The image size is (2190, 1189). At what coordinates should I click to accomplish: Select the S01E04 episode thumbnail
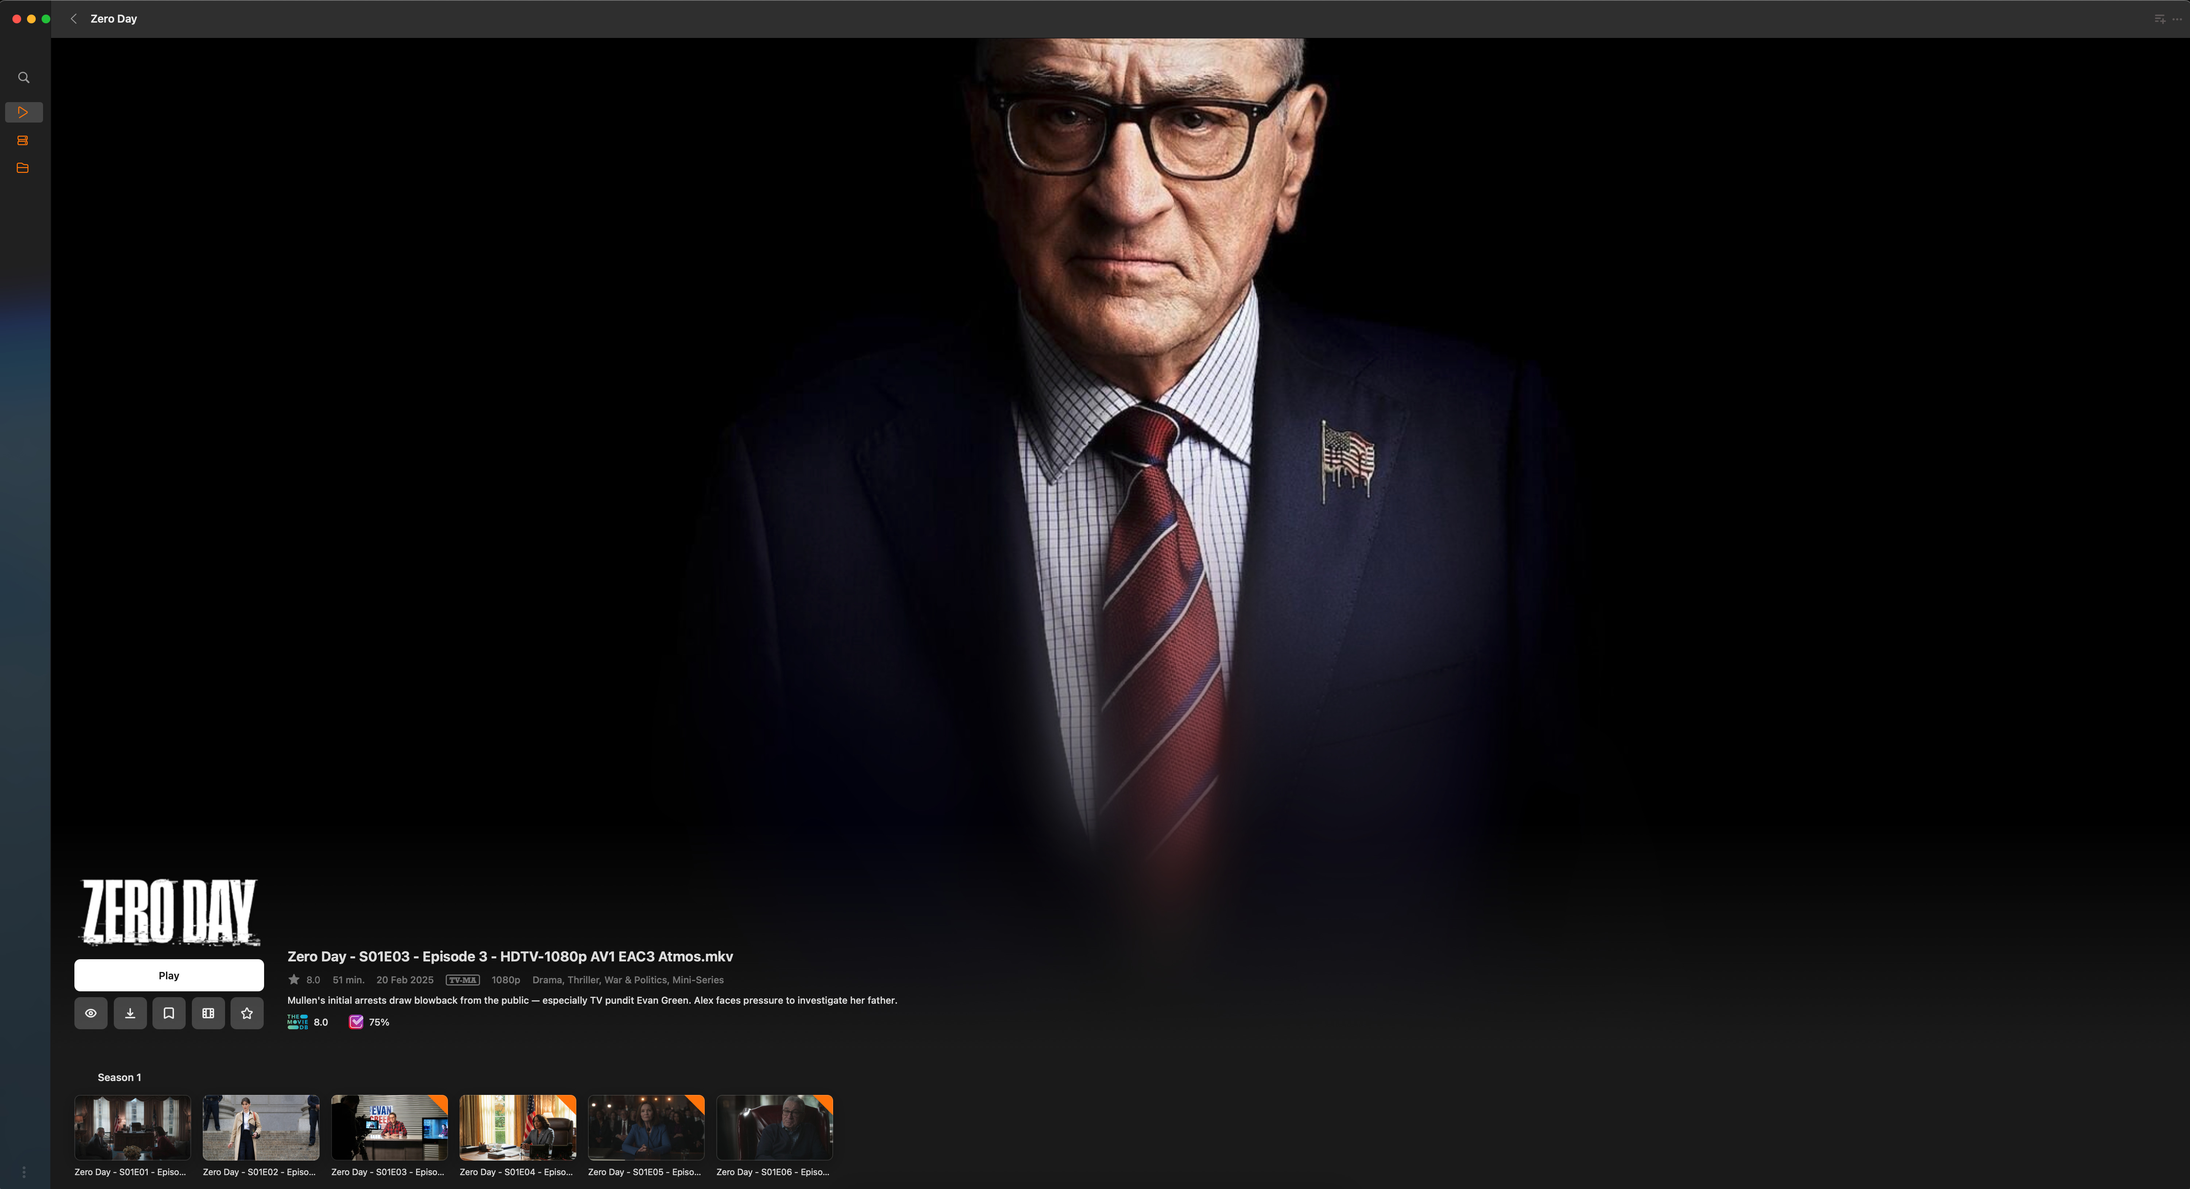pyautogui.click(x=518, y=1127)
